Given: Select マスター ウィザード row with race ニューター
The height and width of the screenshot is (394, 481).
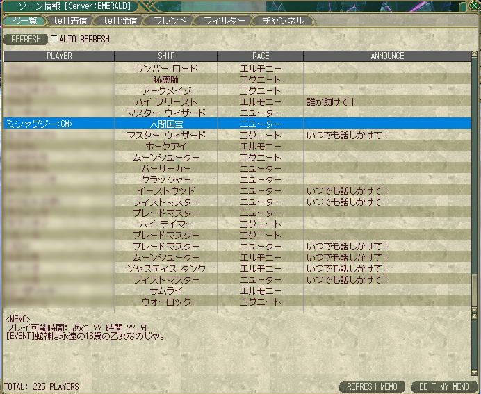Looking at the screenshot, I should (238, 113).
